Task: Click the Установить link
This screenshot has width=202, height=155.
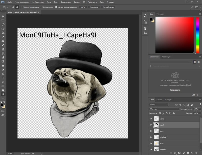Action: (175, 90)
